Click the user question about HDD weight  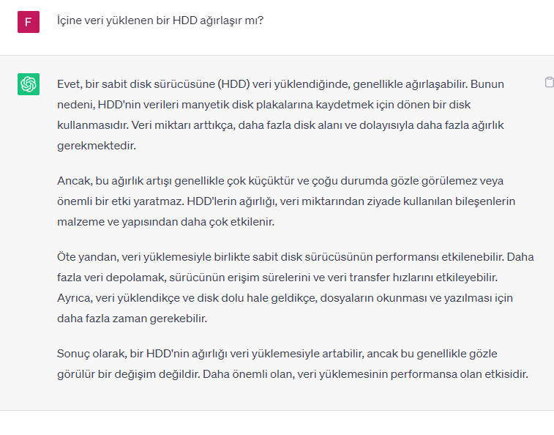coord(160,21)
